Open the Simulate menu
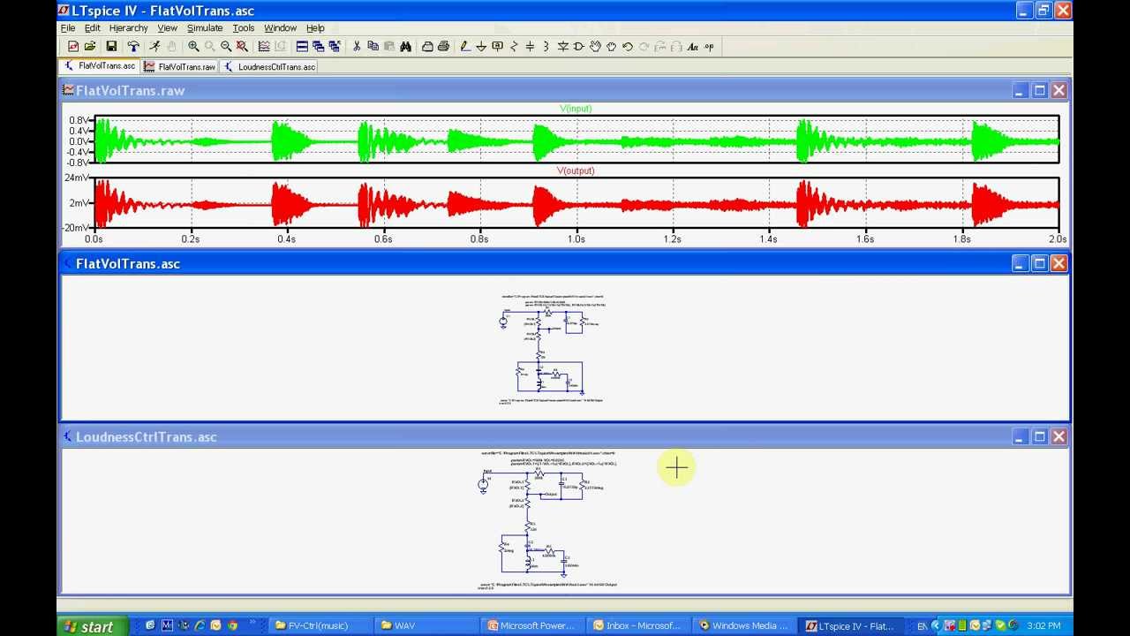1130x636 pixels. [x=205, y=28]
